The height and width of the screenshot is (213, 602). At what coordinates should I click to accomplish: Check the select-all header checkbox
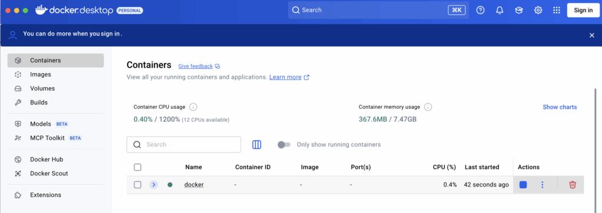click(138, 167)
